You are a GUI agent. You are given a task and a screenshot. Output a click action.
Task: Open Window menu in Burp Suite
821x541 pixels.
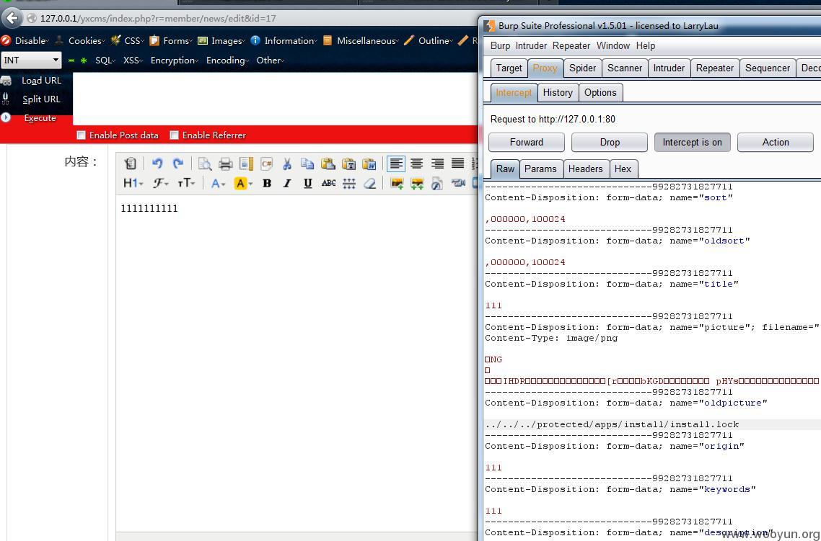613,46
